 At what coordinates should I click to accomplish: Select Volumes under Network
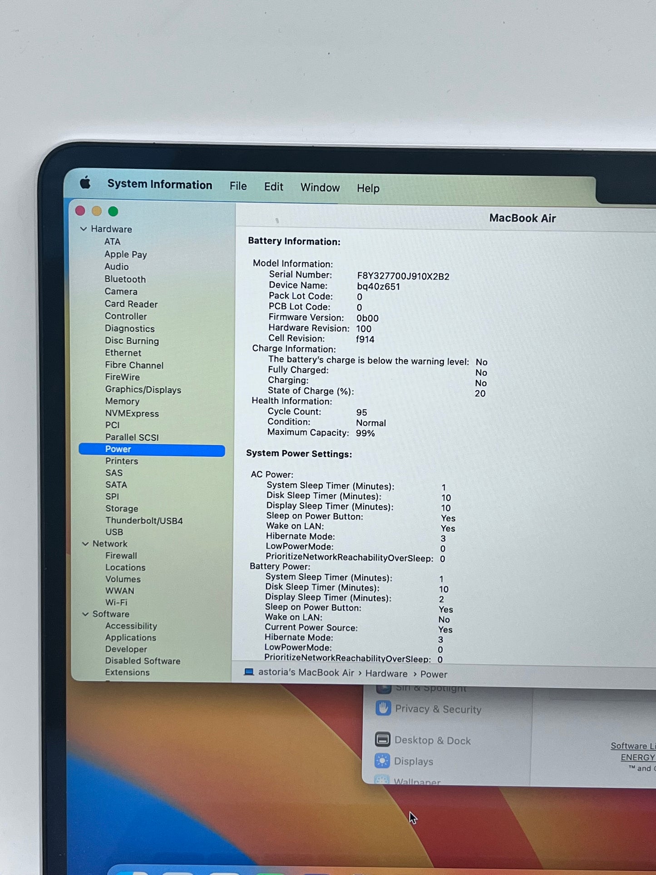[123, 579]
